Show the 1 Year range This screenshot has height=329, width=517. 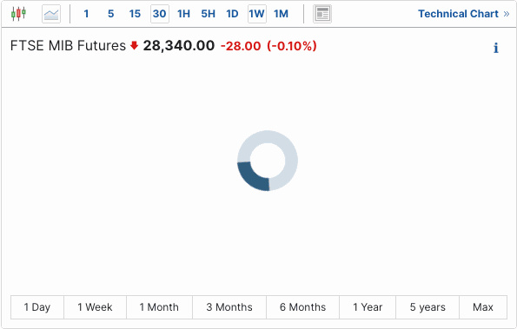(x=368, y=307)
